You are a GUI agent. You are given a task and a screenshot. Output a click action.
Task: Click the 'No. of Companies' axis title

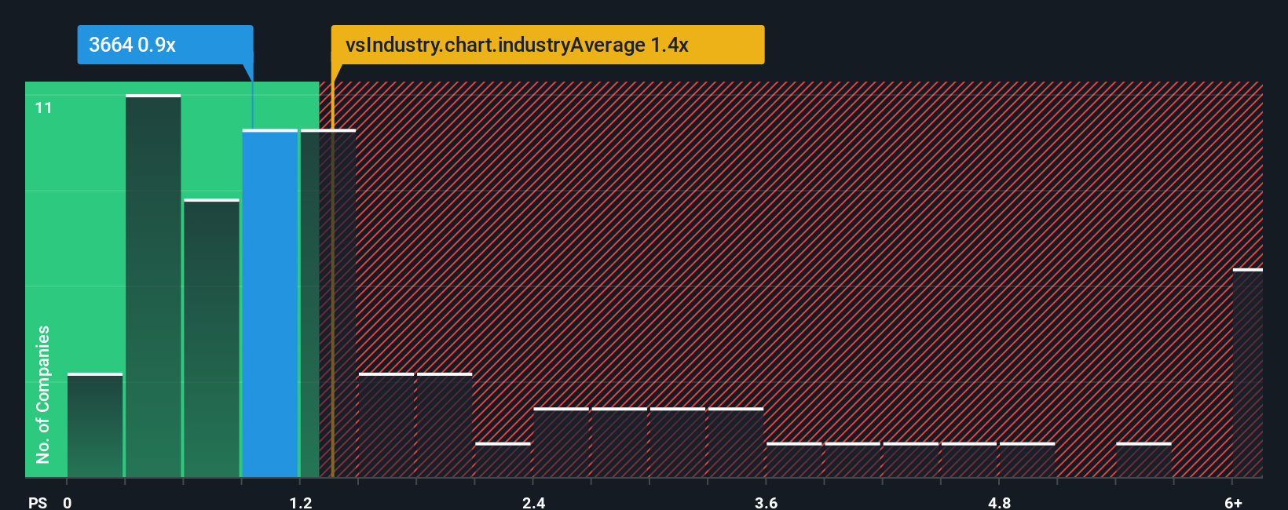[x=43, y=394]
